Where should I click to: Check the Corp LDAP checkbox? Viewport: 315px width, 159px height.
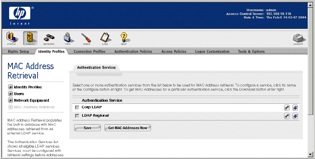[x=77, y=108]
